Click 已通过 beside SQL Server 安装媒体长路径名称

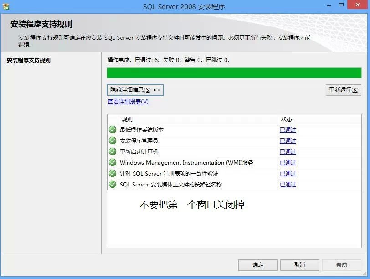(288, 184)
